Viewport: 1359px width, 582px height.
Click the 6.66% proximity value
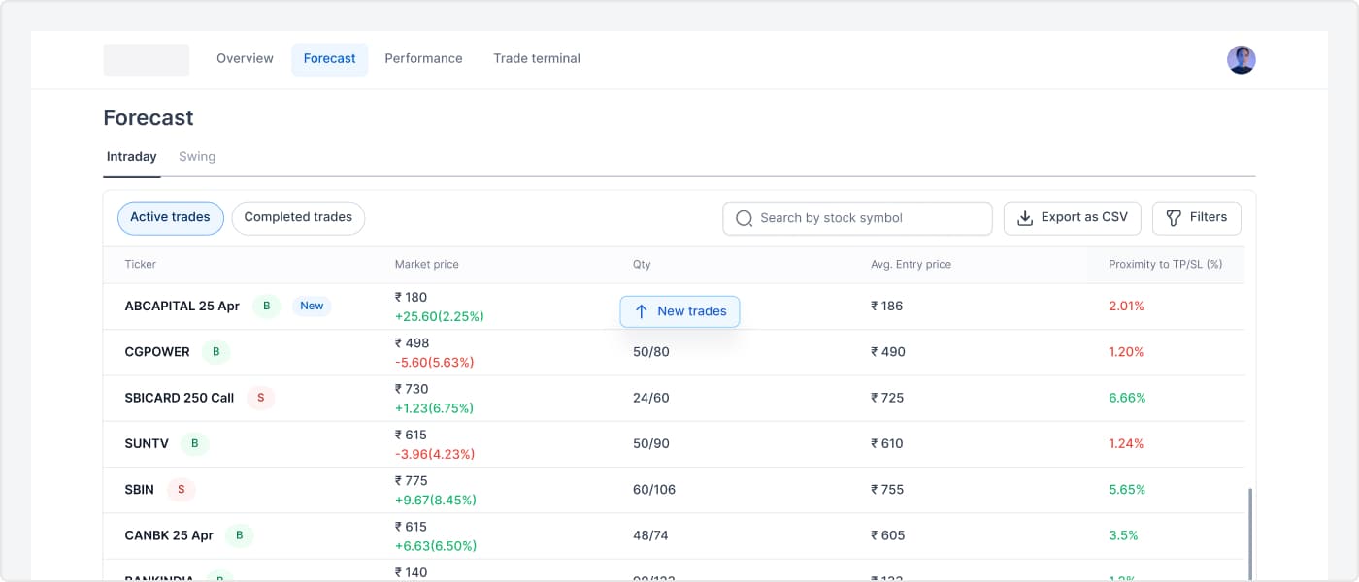click(x=1127, y=398)
